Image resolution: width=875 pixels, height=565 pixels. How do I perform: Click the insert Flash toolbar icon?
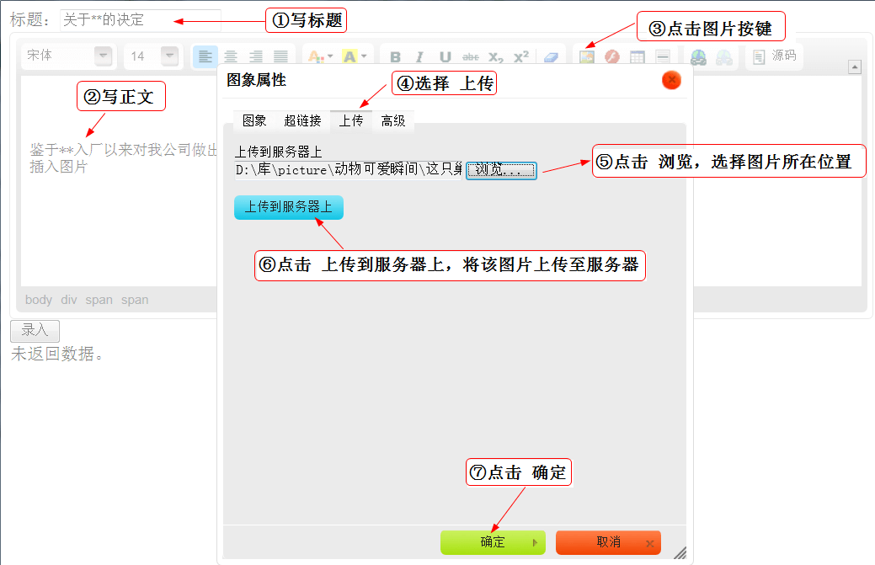(x=612, y=56)
